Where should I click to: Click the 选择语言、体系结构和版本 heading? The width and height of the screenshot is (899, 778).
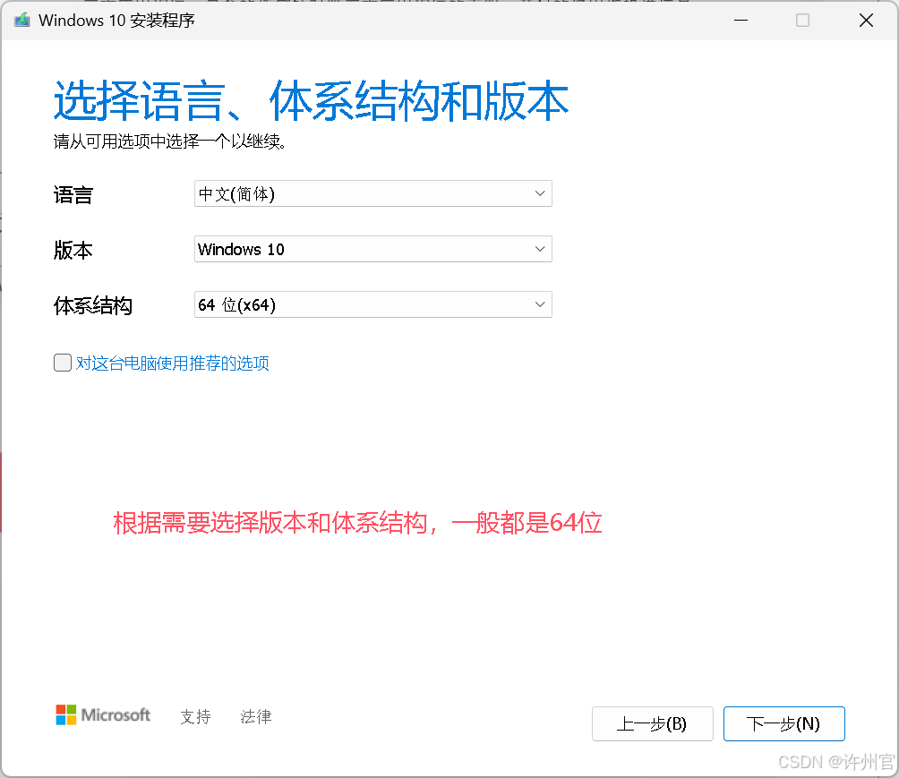point(311,101)
